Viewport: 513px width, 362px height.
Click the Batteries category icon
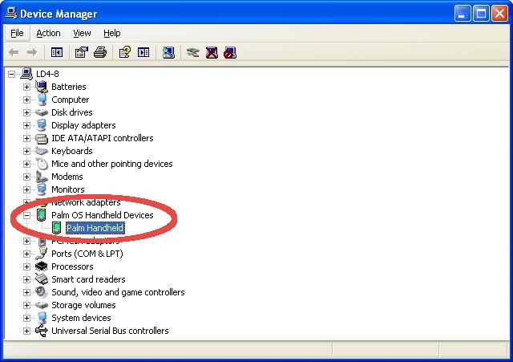tap(42, 87)
